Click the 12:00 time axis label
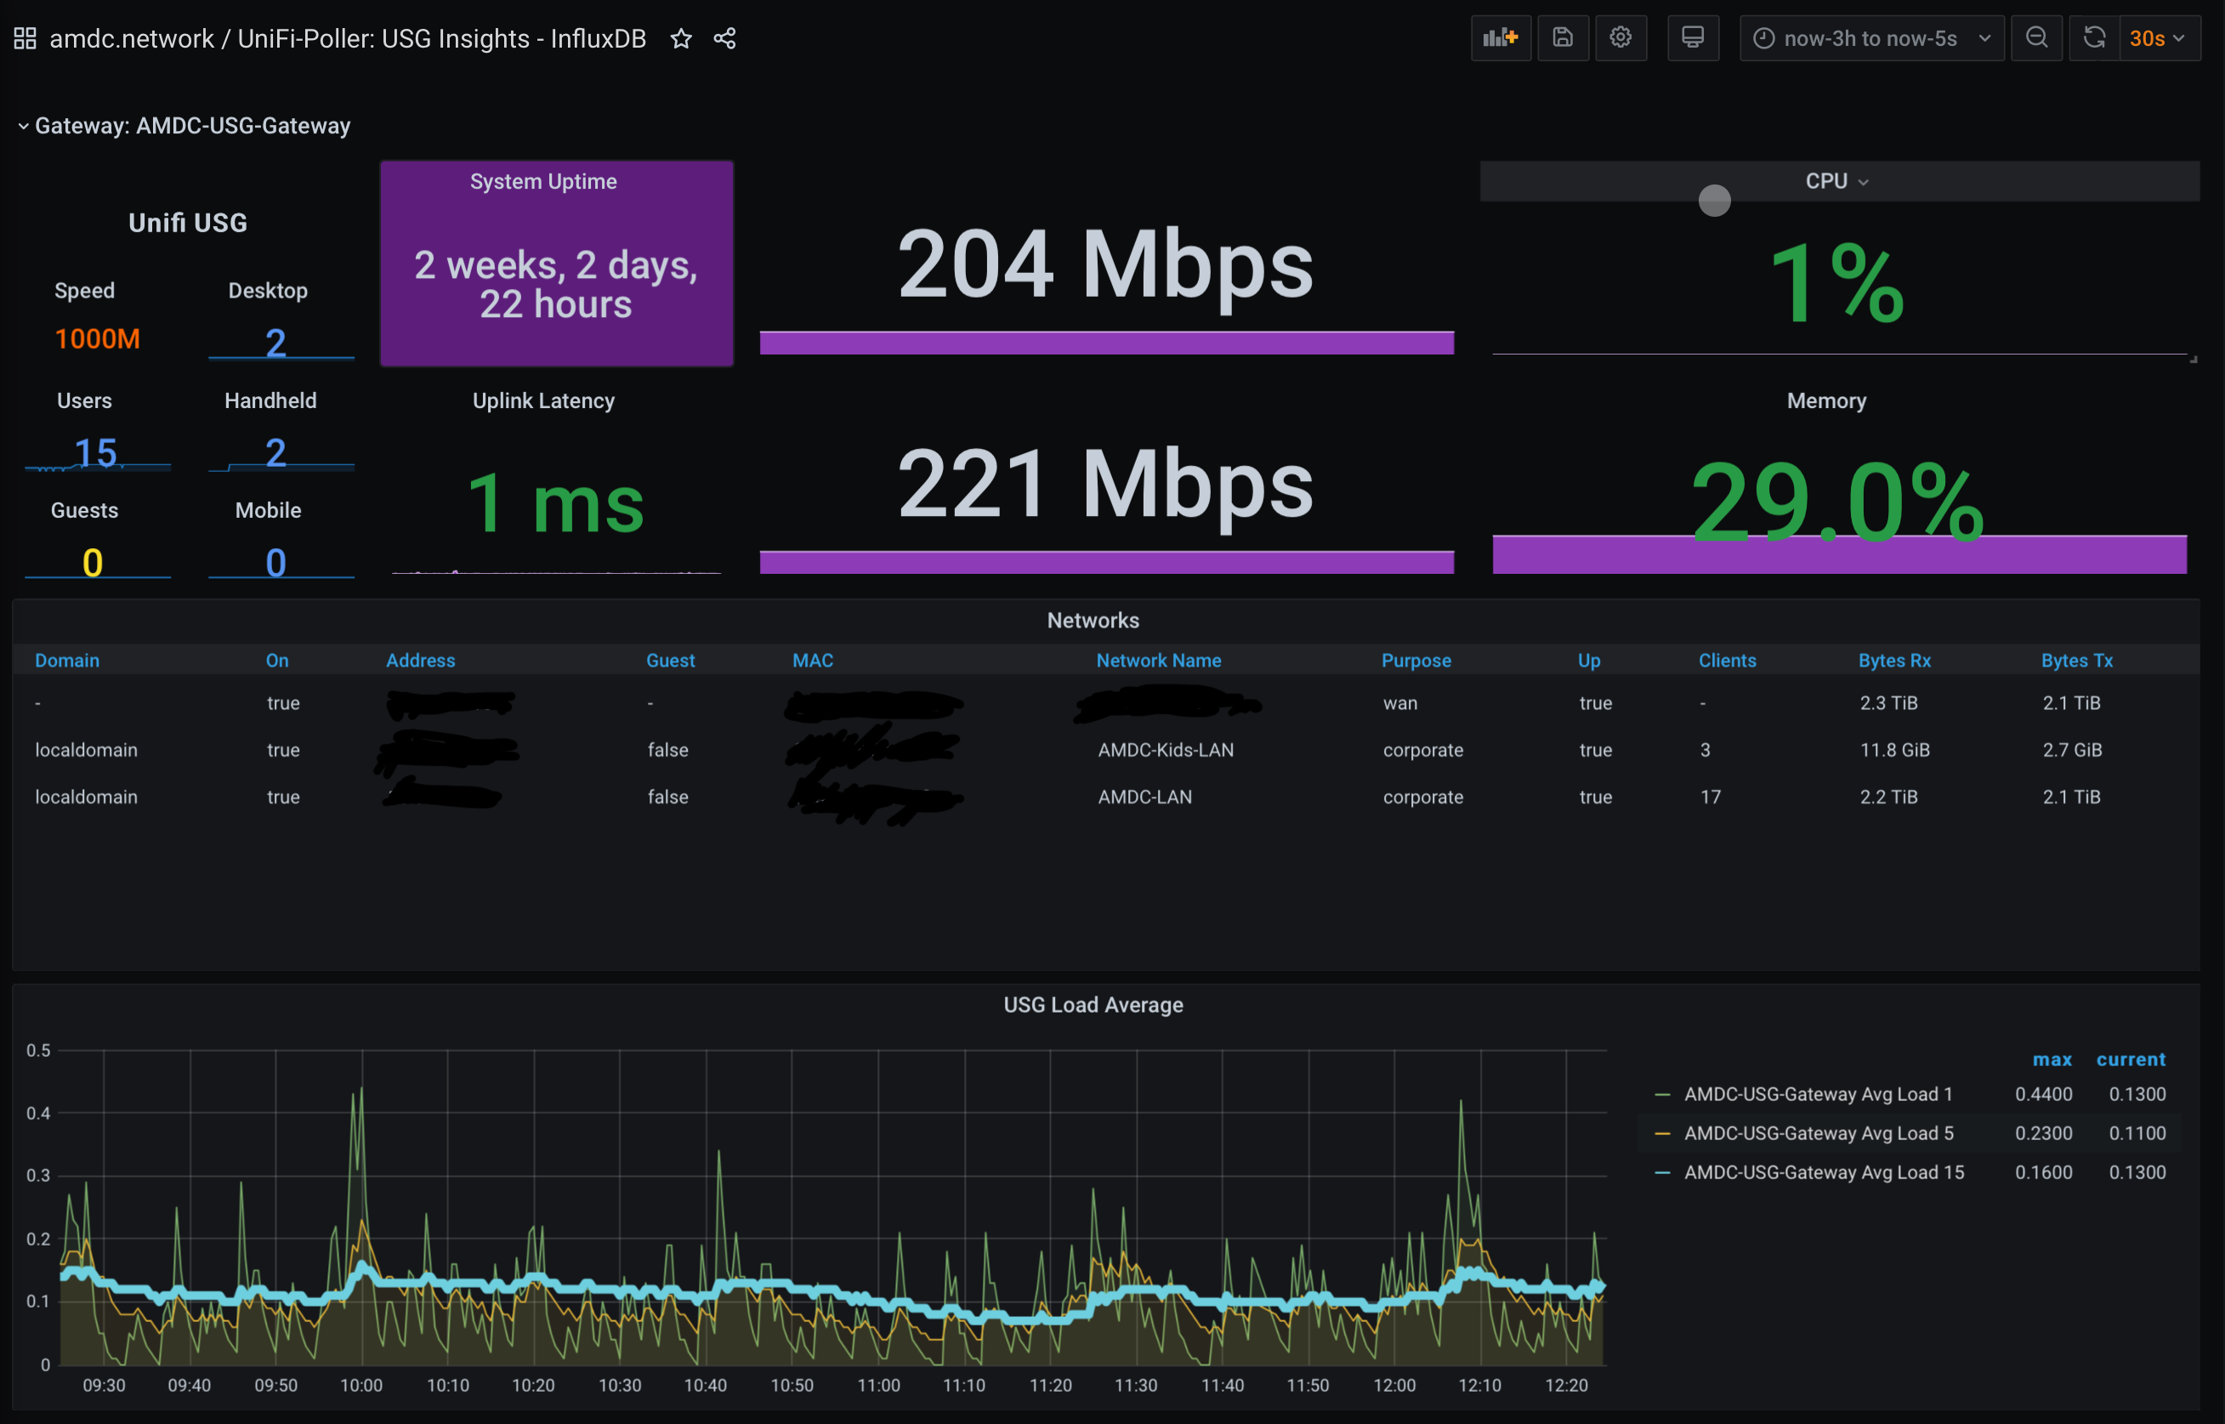2225x1424 pixels. coord(1393,1385)
